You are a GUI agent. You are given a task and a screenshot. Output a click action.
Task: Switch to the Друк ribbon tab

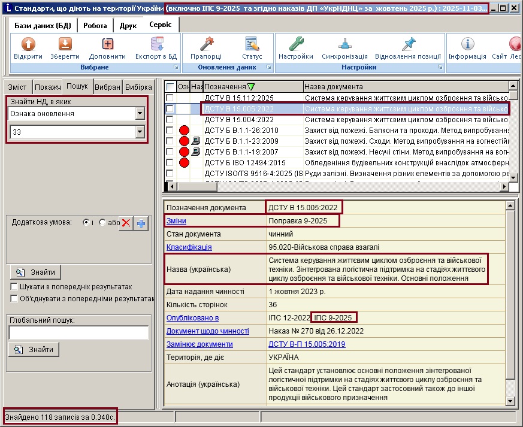(128, 26)
